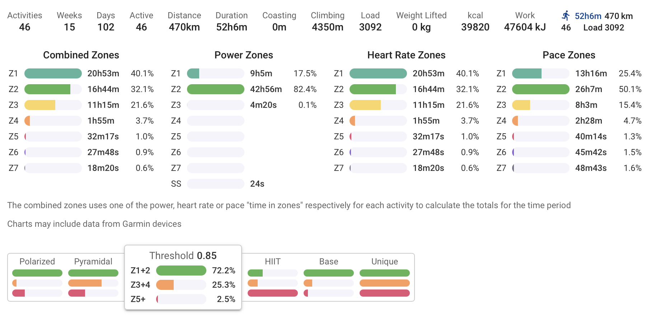Click the running activity icon
Screen dimensions: 651x316
[x=566, y=15]
